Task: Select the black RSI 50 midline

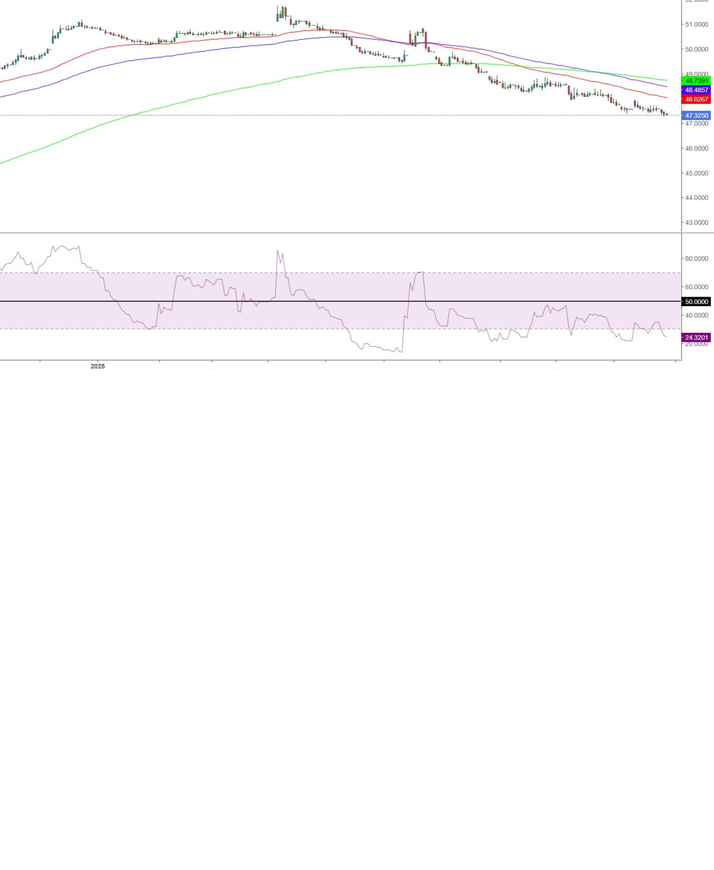Action: pyautogui.click(x=324, y=301)
